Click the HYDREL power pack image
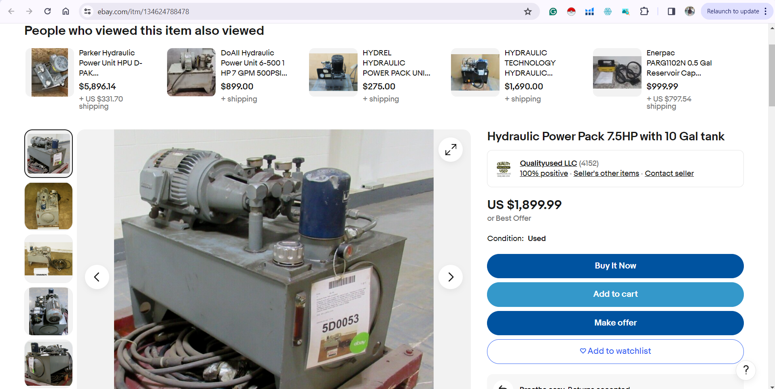The height and width of the screenshot is (389, 775). click(x=333, y=72)
